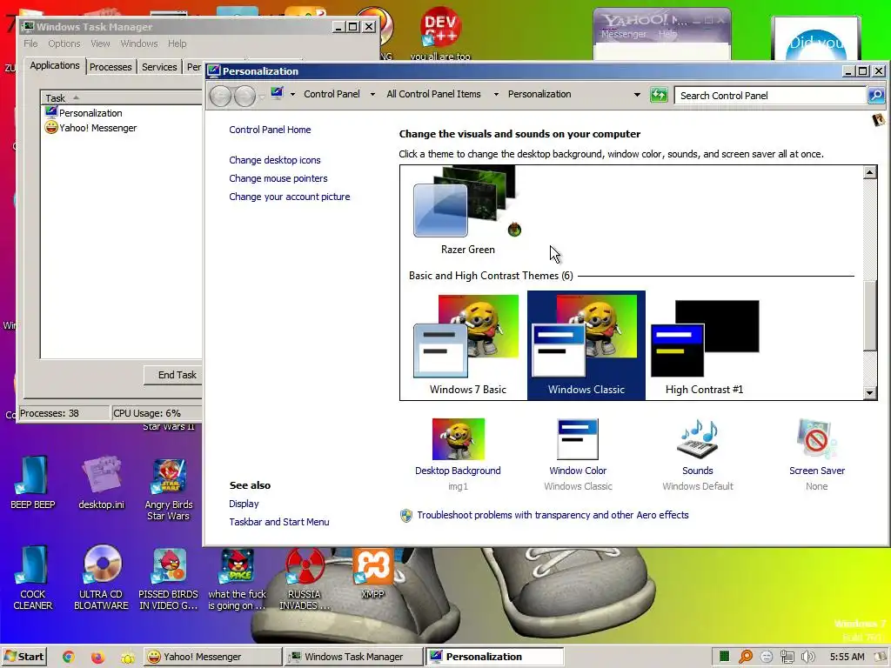Open Help menu in Task Manager
The image size is (891, 668).
tap(177, 43)
